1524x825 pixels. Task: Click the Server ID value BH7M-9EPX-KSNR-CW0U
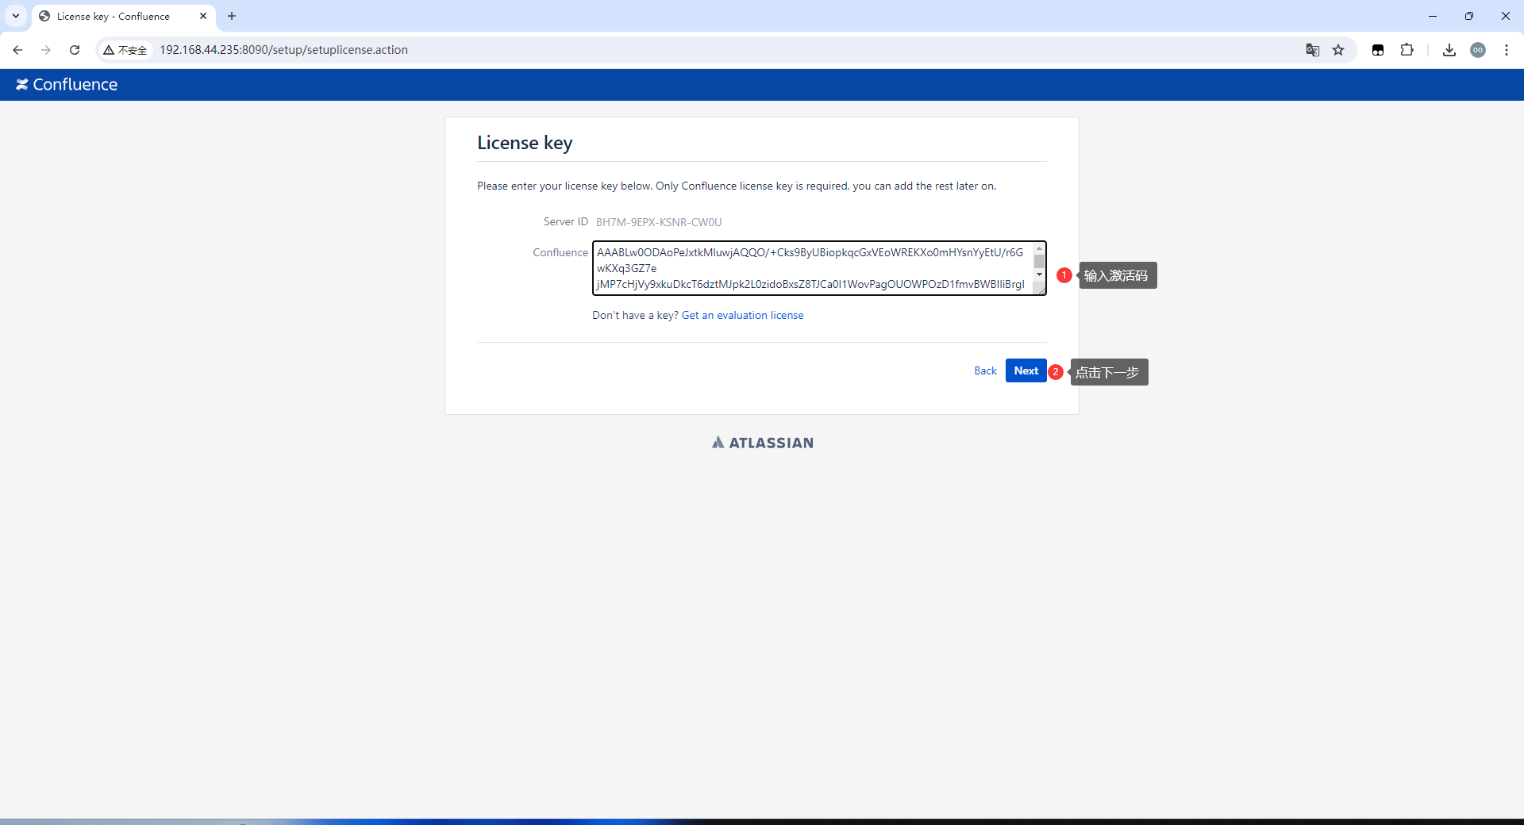point(659,222)
